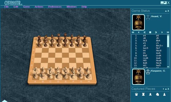Click Kasparov's player portrait

click(x=138, y=77)
